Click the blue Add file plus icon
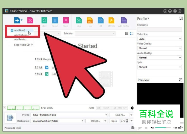 click(x=17, y=20)
